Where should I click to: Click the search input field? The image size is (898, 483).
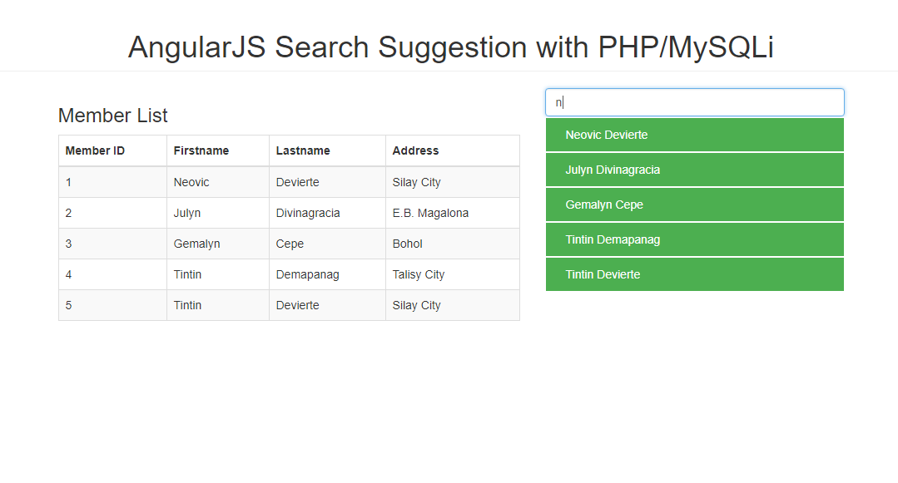(695, 102)
